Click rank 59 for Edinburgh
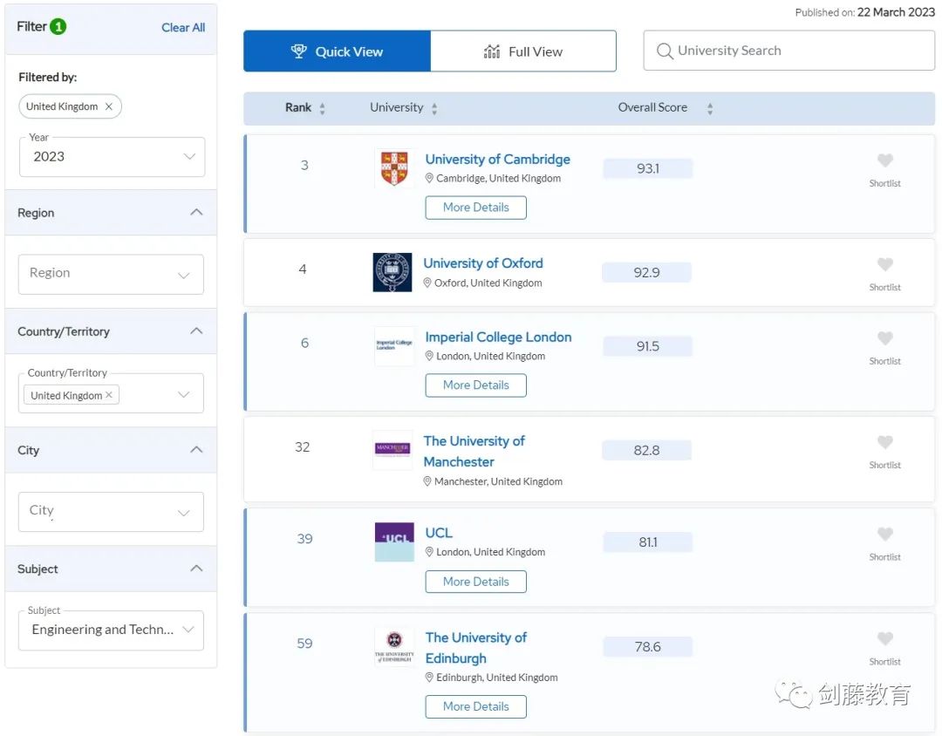The width and height of the screenshot is (942, 736). pos(304,644)
